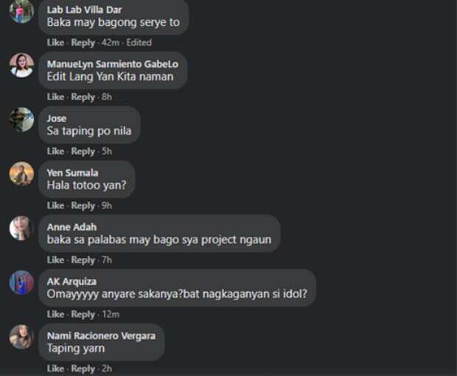Viewport: 457px width, 376px height.
Task: Open ManueLyn Sarmiento GabeLo's avatar
Action: [x=21, y=65]
